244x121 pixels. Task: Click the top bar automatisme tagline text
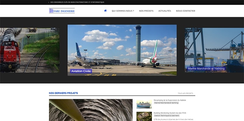click(77, 2)
